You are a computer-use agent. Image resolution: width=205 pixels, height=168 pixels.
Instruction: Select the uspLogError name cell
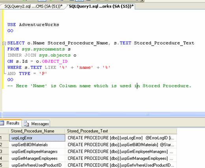[x=37, y=138]
